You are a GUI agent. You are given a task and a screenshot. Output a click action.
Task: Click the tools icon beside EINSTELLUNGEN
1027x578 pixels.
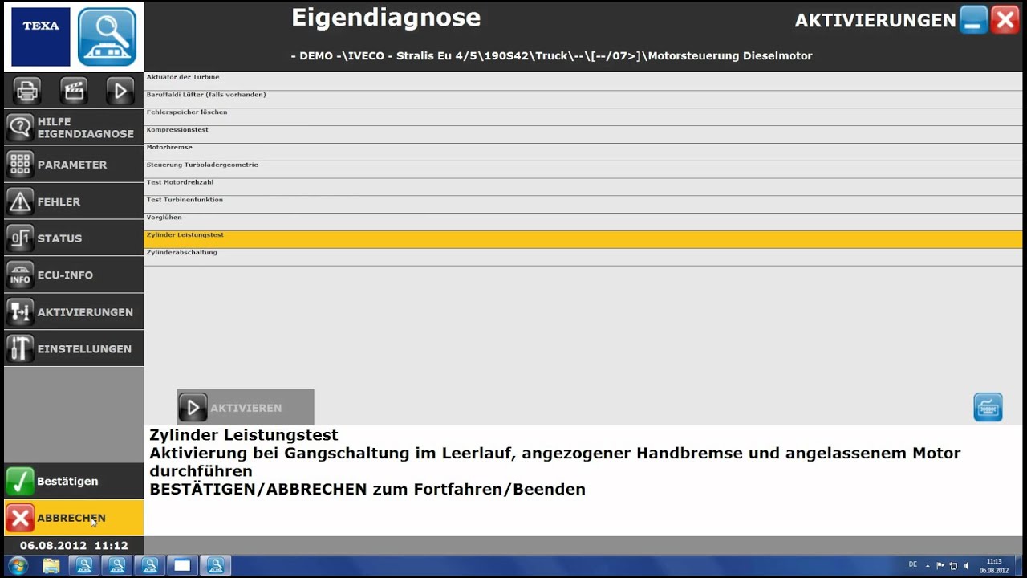point(20,349)
